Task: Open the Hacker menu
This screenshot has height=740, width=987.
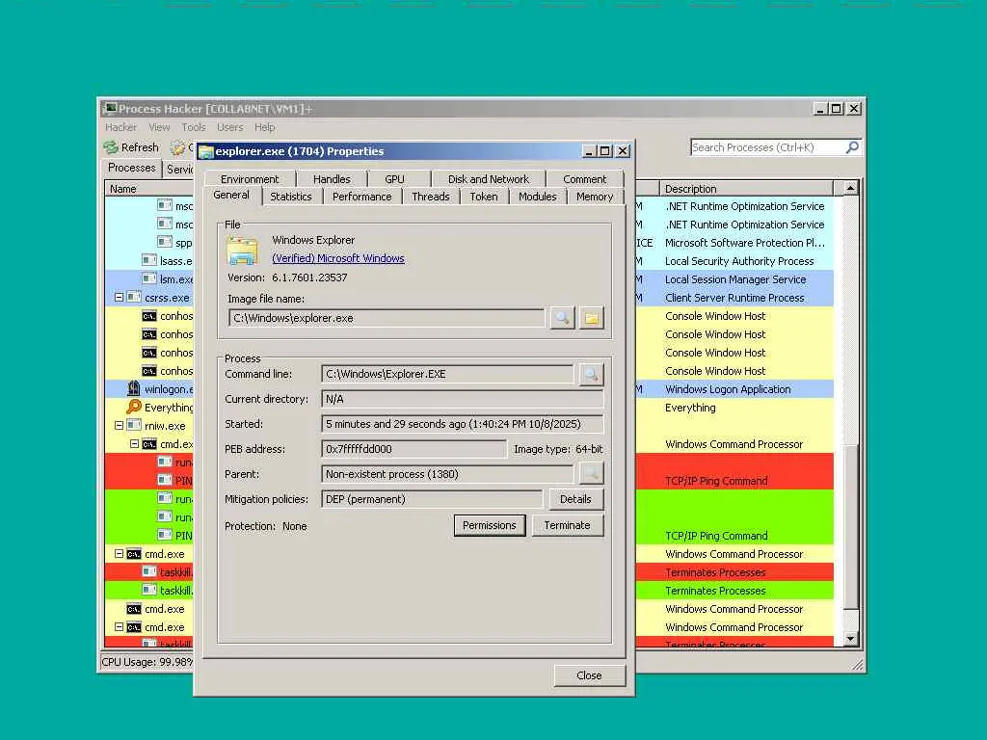Action: (x=120, y=127)
